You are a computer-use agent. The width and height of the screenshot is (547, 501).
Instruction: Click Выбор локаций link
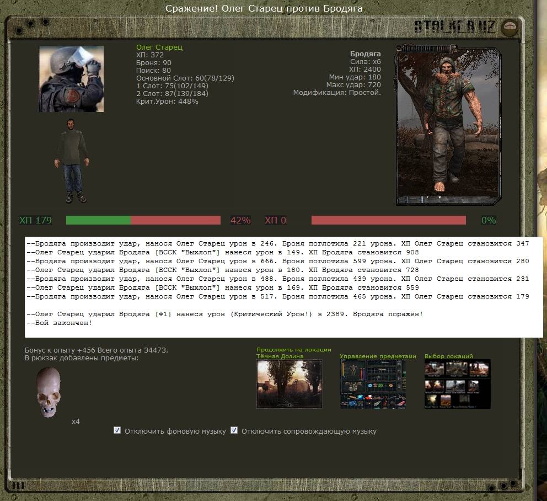(449, 356)
